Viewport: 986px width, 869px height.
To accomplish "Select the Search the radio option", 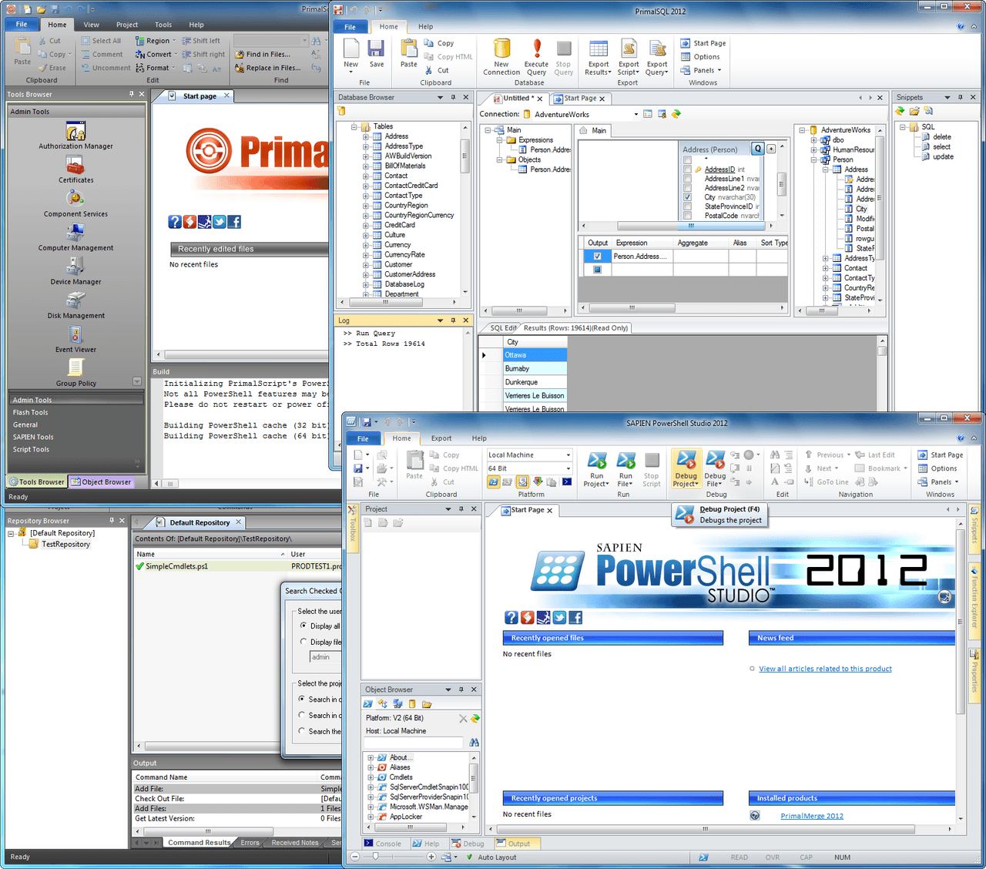I will click(x=302, y=731).
